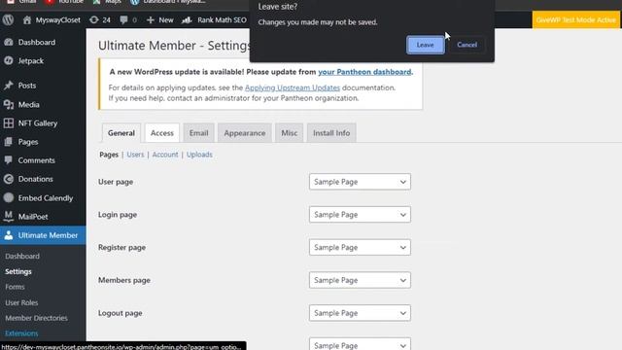Open the 24 pending updates icon
Viewport: 622px width, 350px height.
93,19
